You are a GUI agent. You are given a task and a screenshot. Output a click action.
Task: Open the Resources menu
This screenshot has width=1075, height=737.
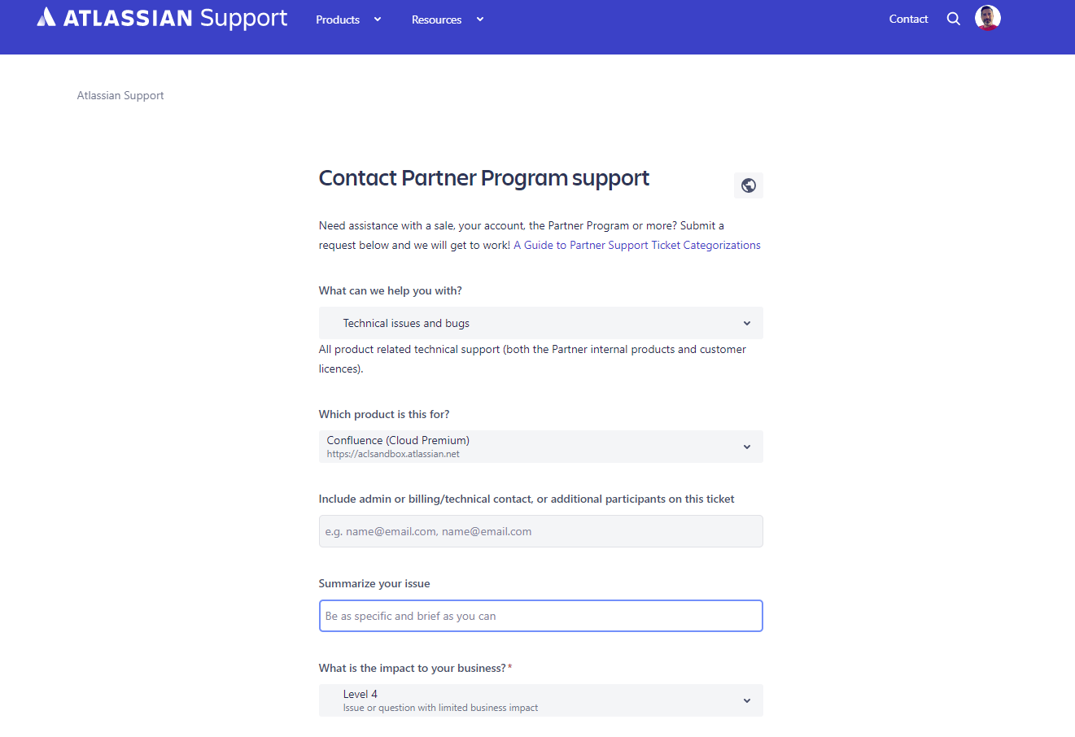click(x=436, y=20)
